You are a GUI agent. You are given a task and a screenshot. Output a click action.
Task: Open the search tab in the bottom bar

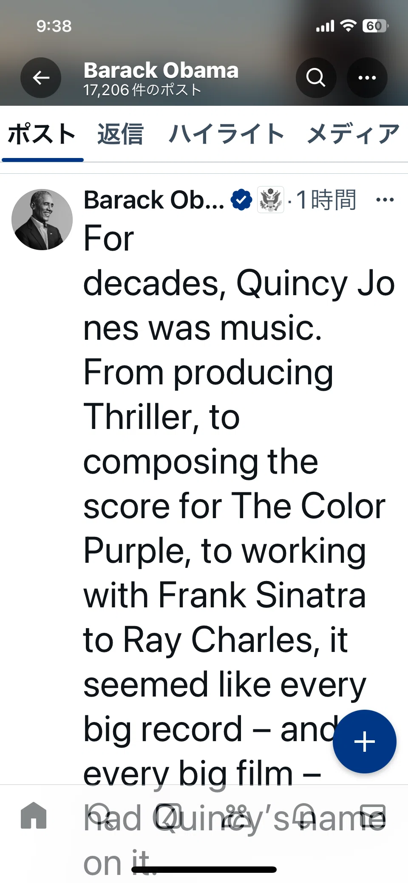[x=101, y=815]
